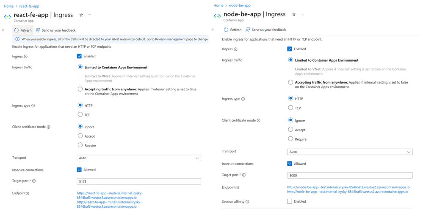Screen dimensions: 423x217
Task: Click the Target port field showing 3000
Action: click(x=350, y=175)
